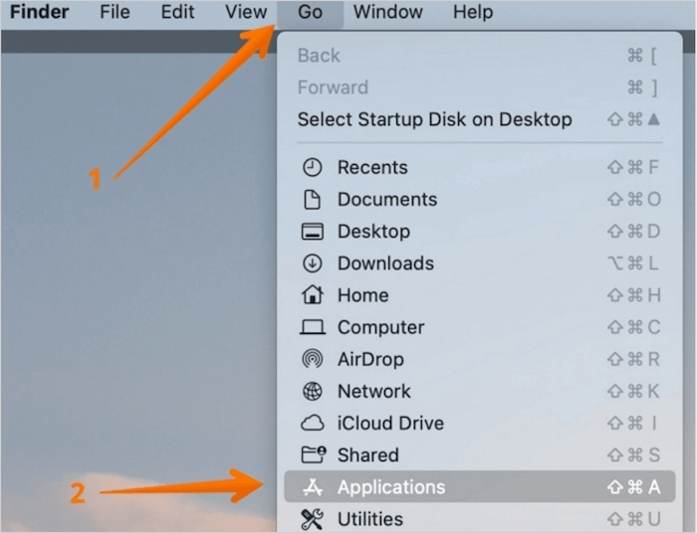Click the Recents clock icon
697x533 pixels.
click(x=313, y=167)
